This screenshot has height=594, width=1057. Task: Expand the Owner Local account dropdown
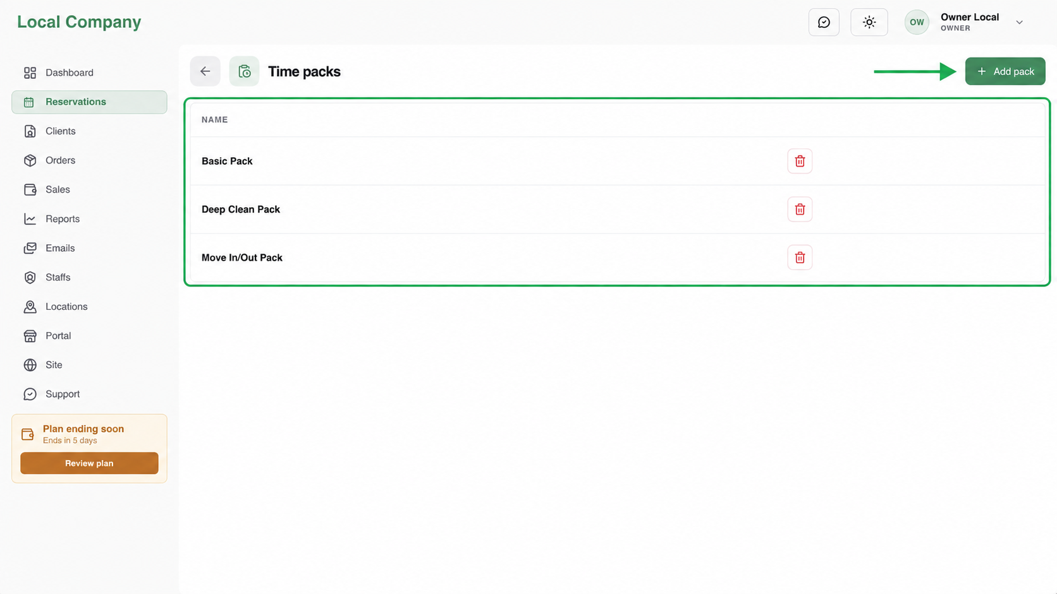(x=1019, y=22)
